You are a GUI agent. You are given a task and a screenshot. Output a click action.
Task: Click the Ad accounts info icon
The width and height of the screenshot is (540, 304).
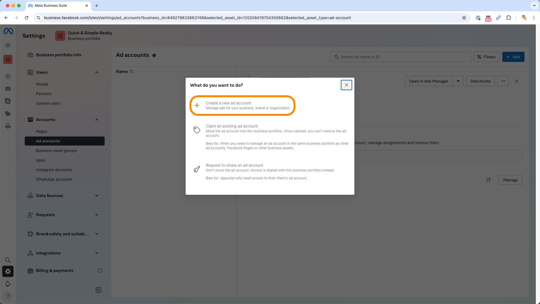pyautogui.click(x=154, y=55)
